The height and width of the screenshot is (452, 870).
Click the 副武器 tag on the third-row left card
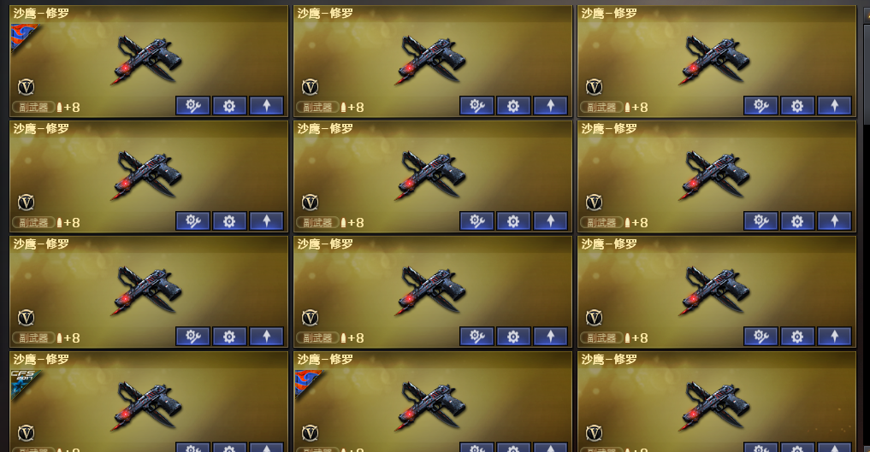[x=33, y=338]
